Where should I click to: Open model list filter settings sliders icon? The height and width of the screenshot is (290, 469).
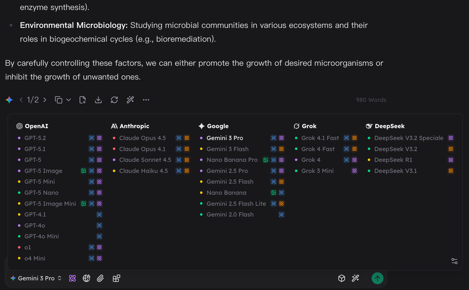[454, 261]
